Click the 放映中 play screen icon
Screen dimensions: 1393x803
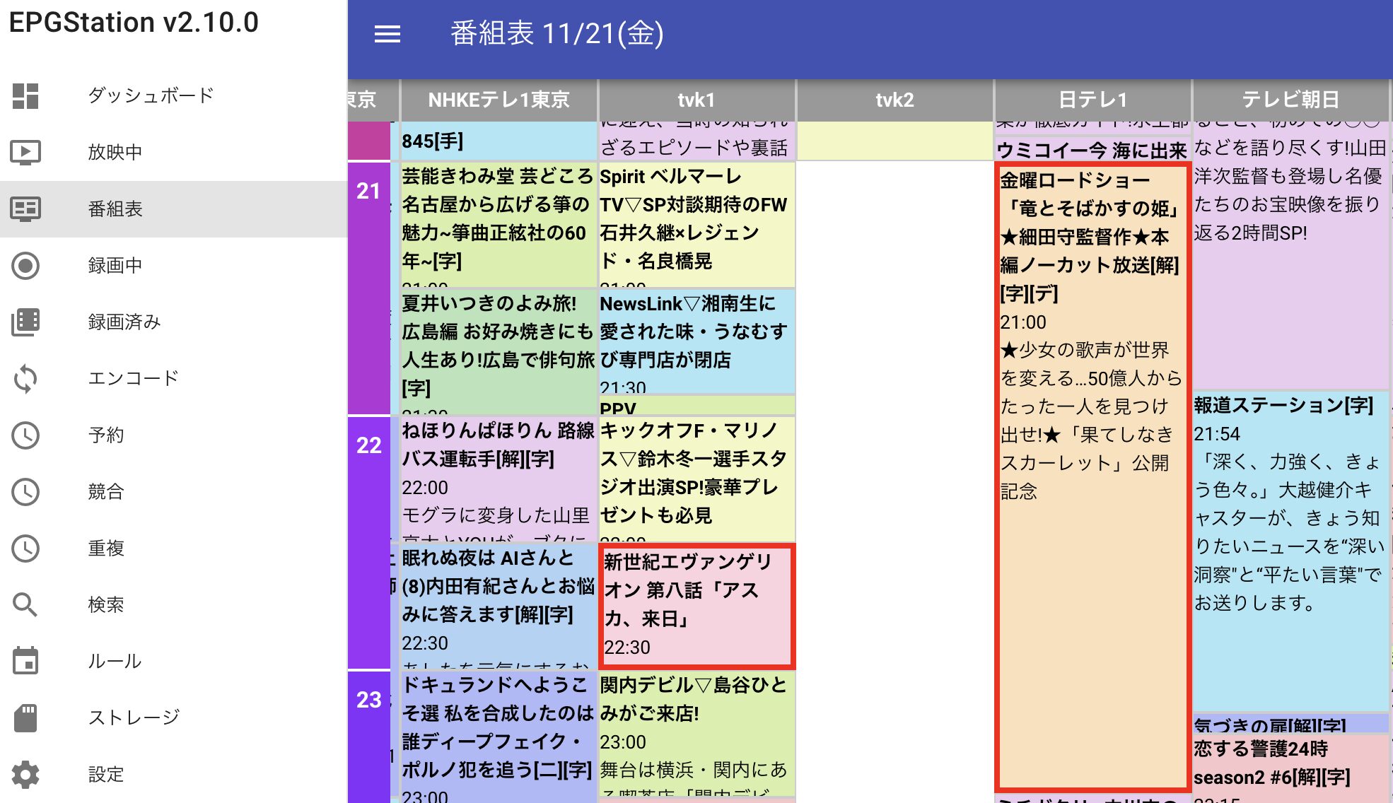pyautogui.click(x=25, y=153)
